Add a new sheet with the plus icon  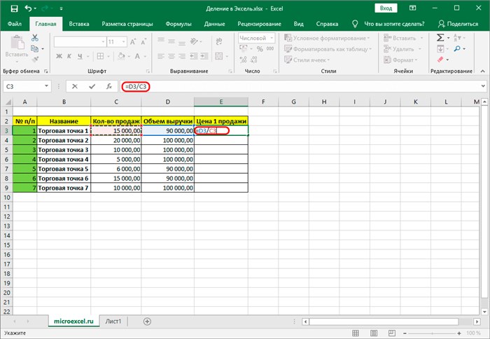(147, 321)
